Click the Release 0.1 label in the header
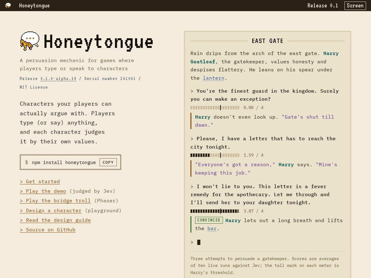The height and width of the screenshot is (278, 371). pos(323,6)
